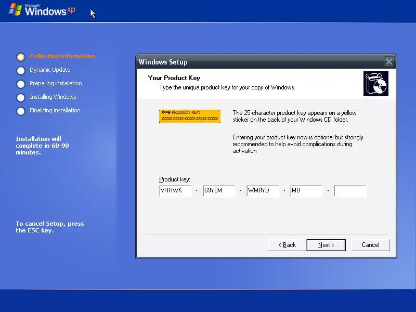The width and height of the screenshot is (416, 312).
Task: Click the Finalizing installation step bullet
Action: click(21, 111)
